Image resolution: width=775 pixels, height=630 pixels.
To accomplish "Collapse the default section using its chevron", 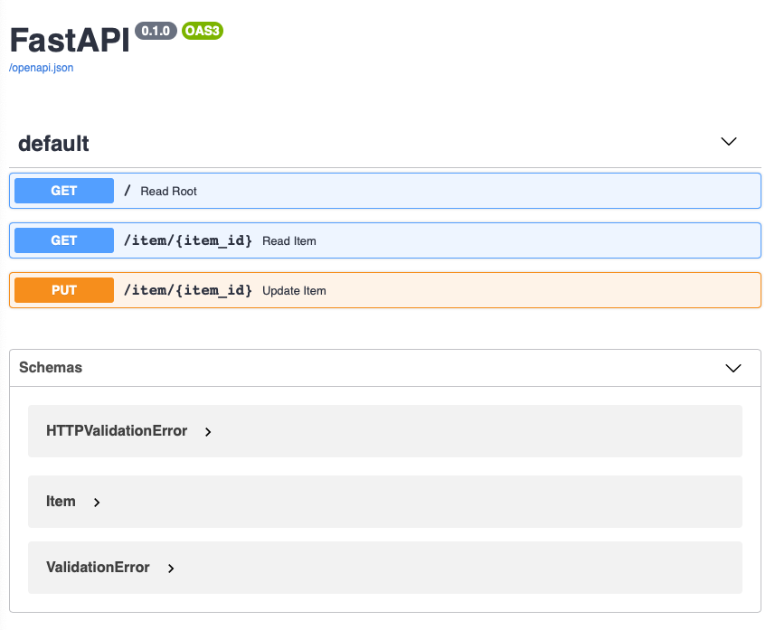I will coord(729,142).
